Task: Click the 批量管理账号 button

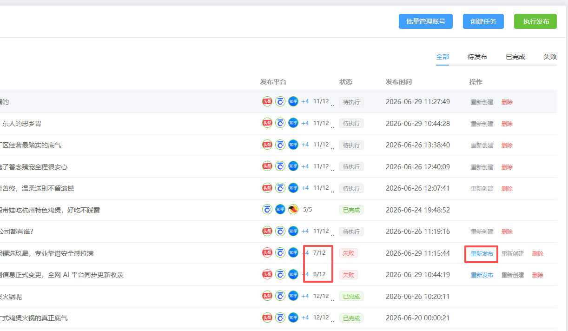Action: click(426, 21)
